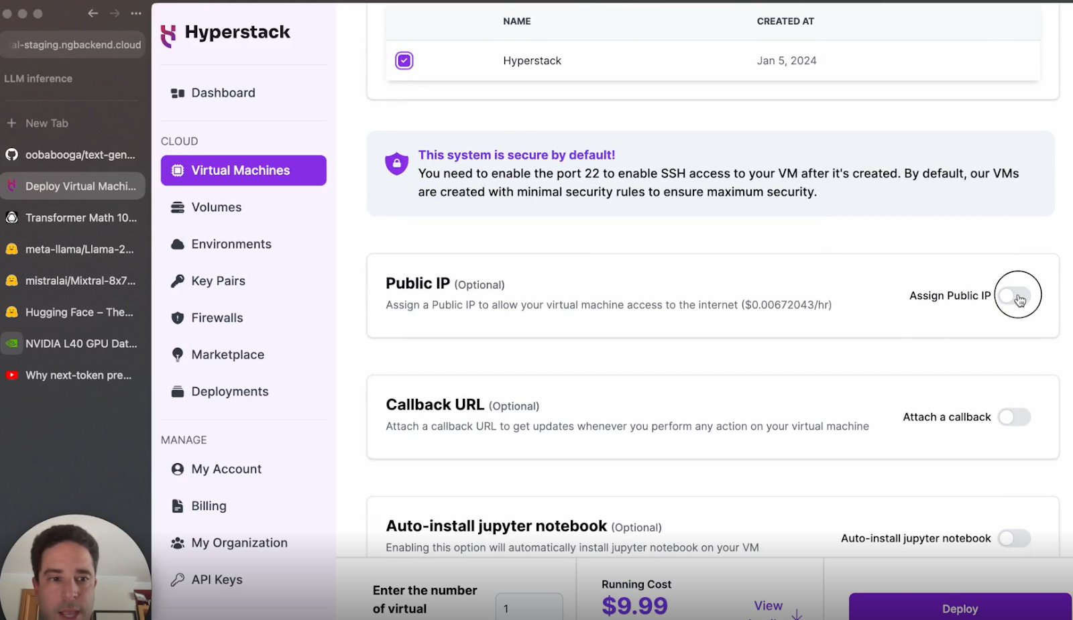Uncheck the Hyperstack row checkbox

[404, 61]
